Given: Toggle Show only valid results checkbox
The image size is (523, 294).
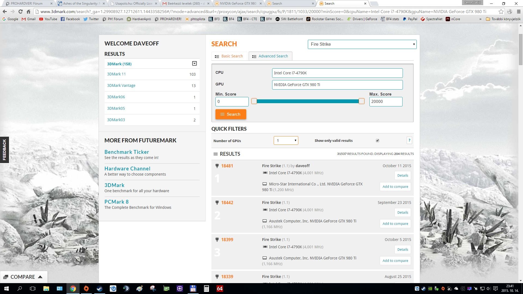Looking at the screenshot, I should 378,140.
